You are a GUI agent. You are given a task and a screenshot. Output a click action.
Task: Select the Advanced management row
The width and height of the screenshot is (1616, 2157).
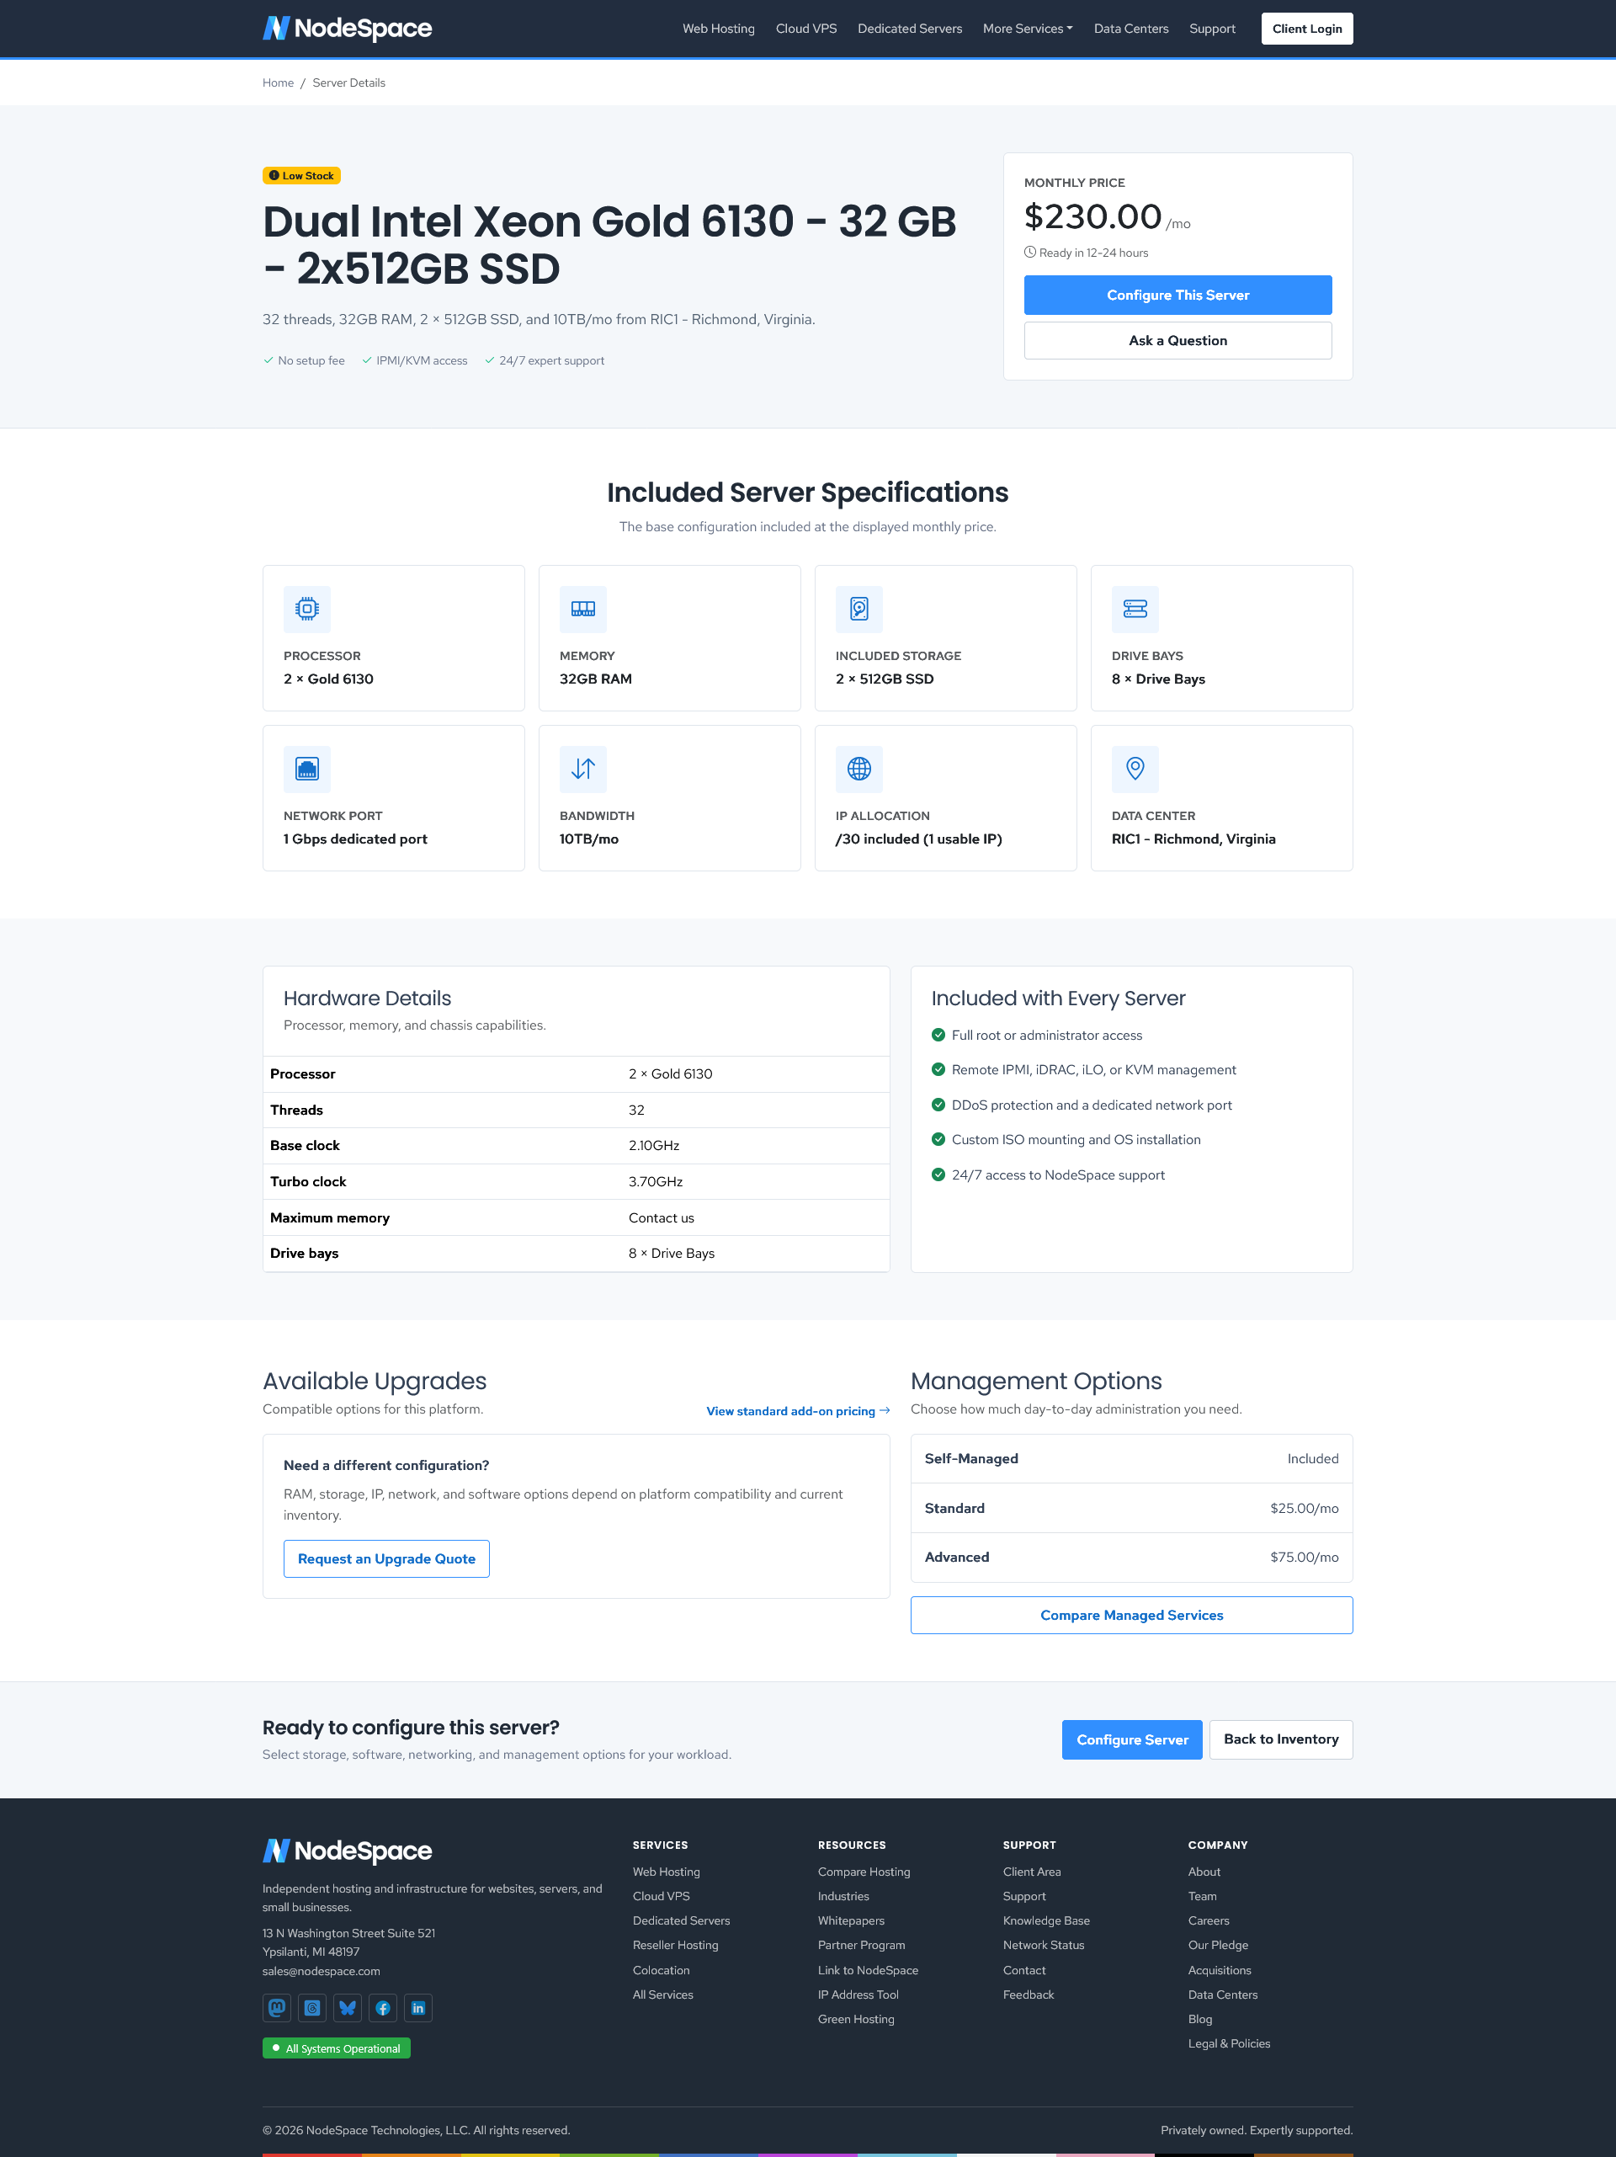click(x=1130, y=1558)
